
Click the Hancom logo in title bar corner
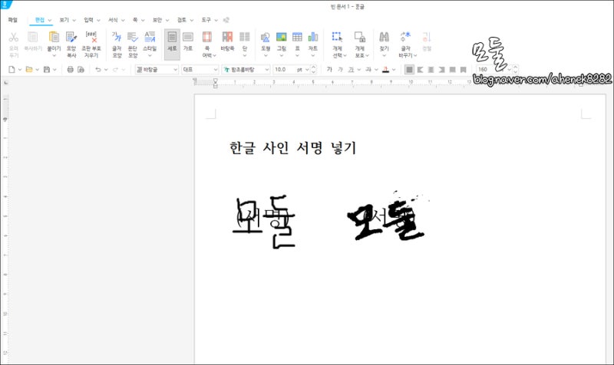coord(5,5)
